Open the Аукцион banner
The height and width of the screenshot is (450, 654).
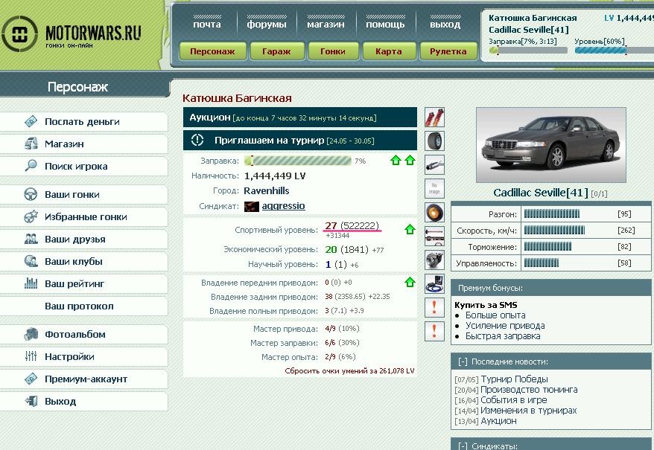point(300,118)
